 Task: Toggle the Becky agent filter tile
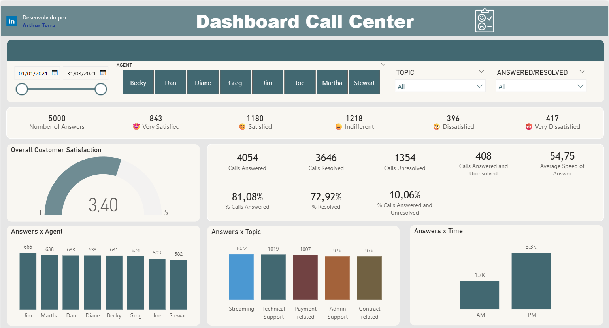tap(138, 82)
